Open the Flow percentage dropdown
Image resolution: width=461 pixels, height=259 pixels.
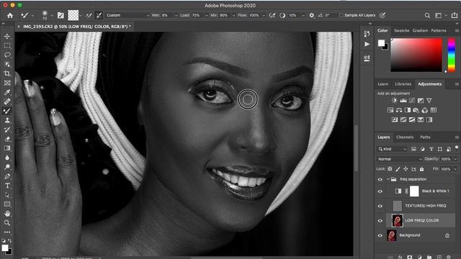click(264, 15)
